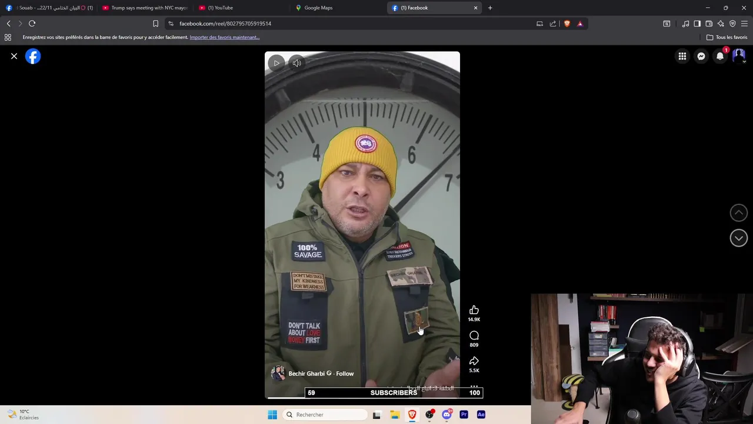Close the active (1) Facebook tab
The width and height of the screenshot is (753, 424).
pyautogui.click(x=476, y=8)
